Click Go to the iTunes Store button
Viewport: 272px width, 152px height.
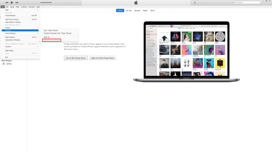pos(76,58)
